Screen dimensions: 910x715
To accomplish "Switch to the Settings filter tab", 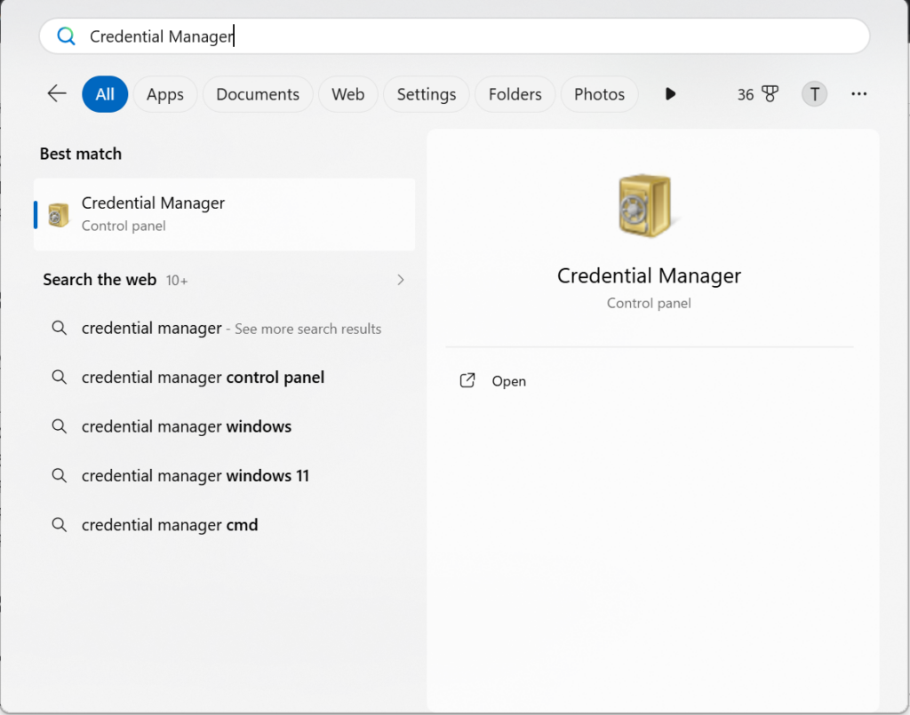I will 426,94.
